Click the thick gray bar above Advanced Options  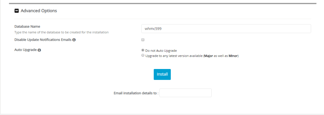click(x=163, y=3)
